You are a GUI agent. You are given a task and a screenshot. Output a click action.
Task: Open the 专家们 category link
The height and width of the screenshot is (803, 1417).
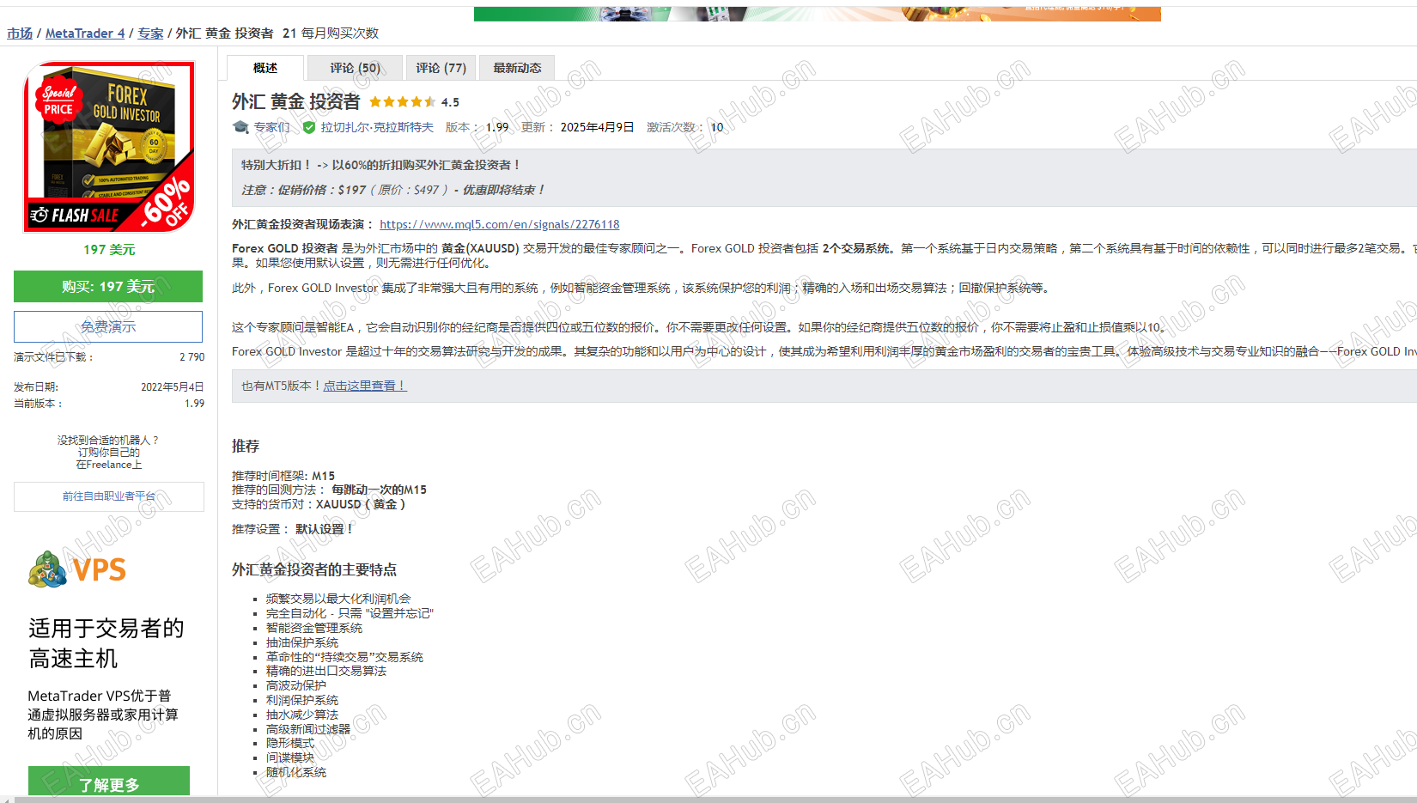271,127
